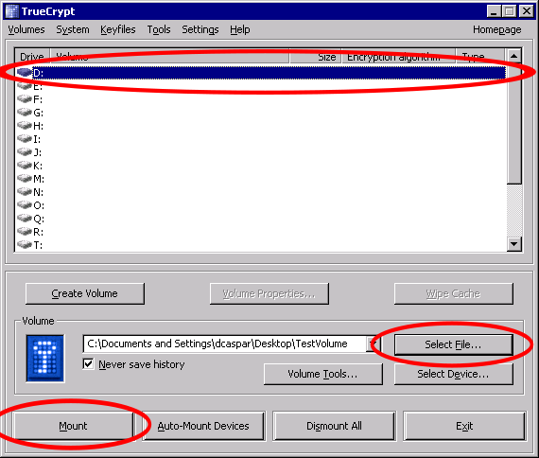Select the Q: drive icon
The width and height of the screenshot is (539, 458).
coord(24,219)
